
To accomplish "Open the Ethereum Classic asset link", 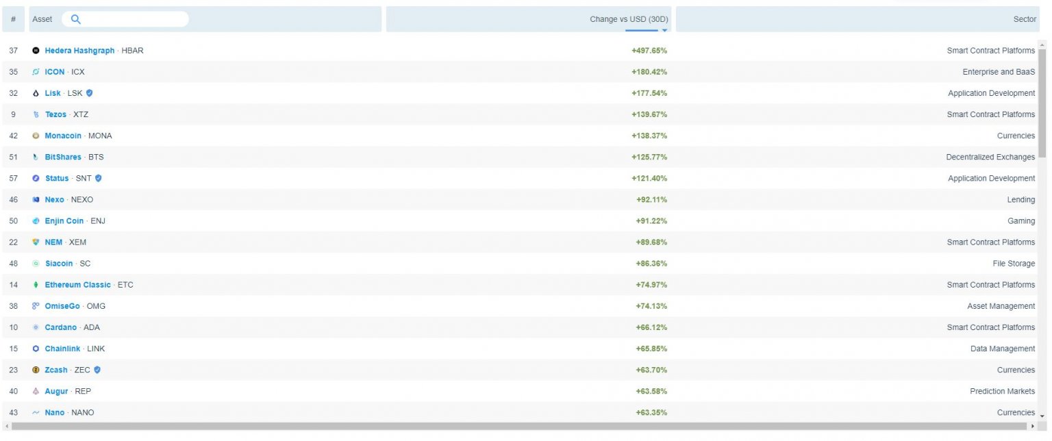I will (77, 284).
